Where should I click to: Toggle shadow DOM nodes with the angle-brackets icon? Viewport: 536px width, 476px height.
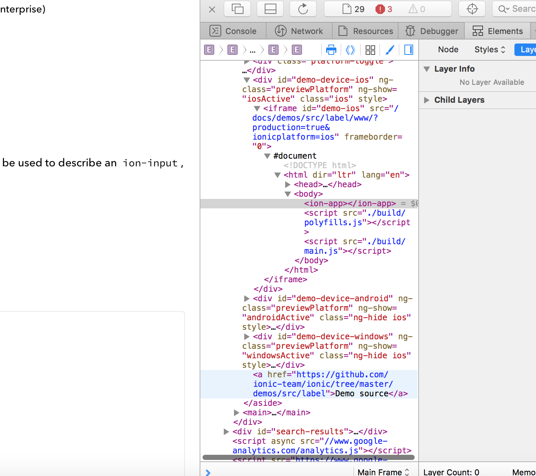coord(350,50)
